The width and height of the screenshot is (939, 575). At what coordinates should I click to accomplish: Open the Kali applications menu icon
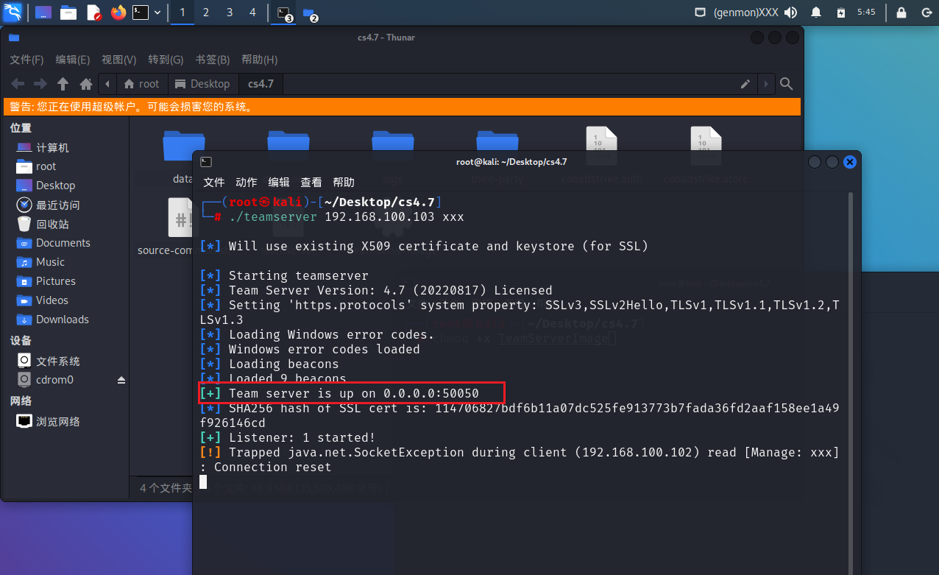[13, 13]
